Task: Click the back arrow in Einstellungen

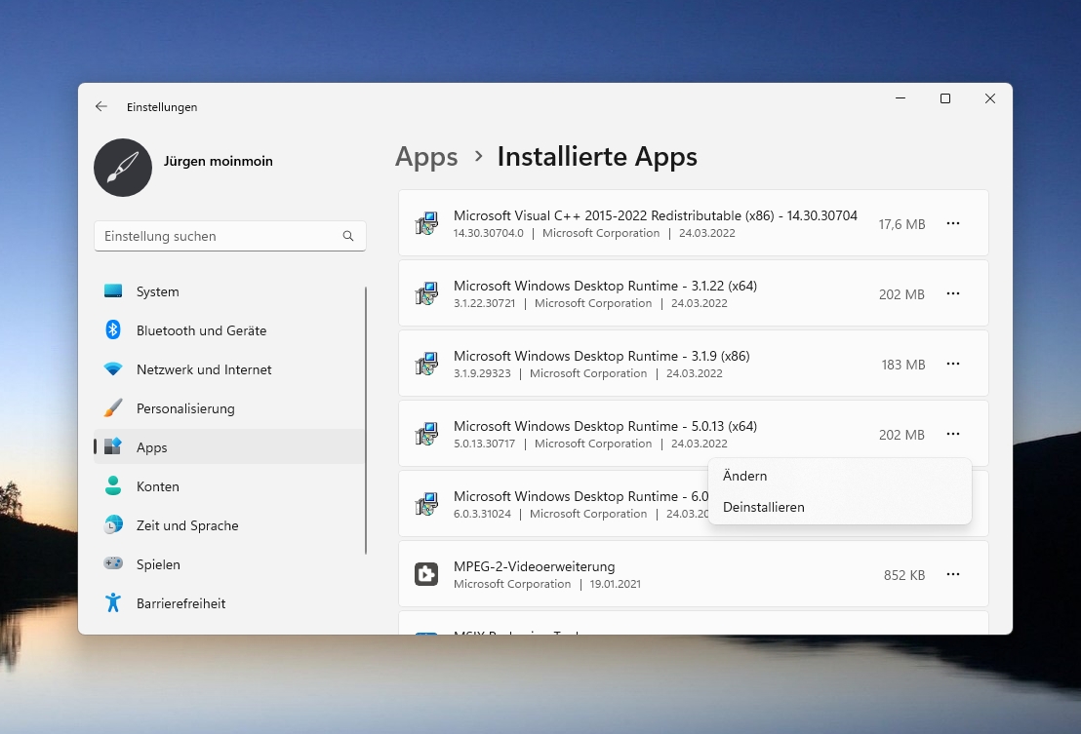Action: coord(101,106)
